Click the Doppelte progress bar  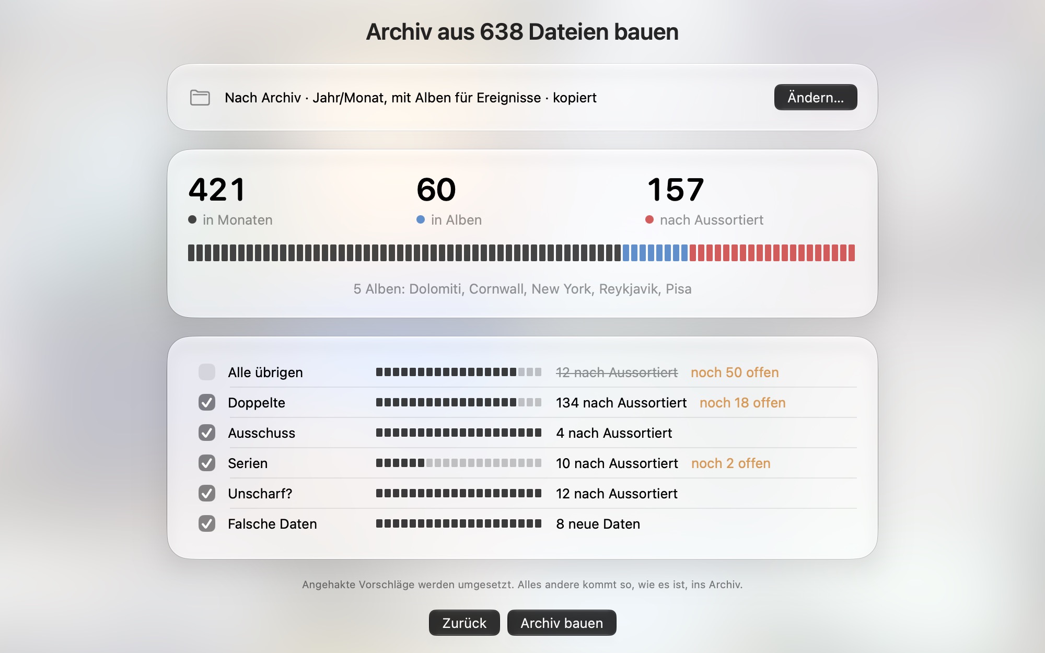[x=459, y=402]
